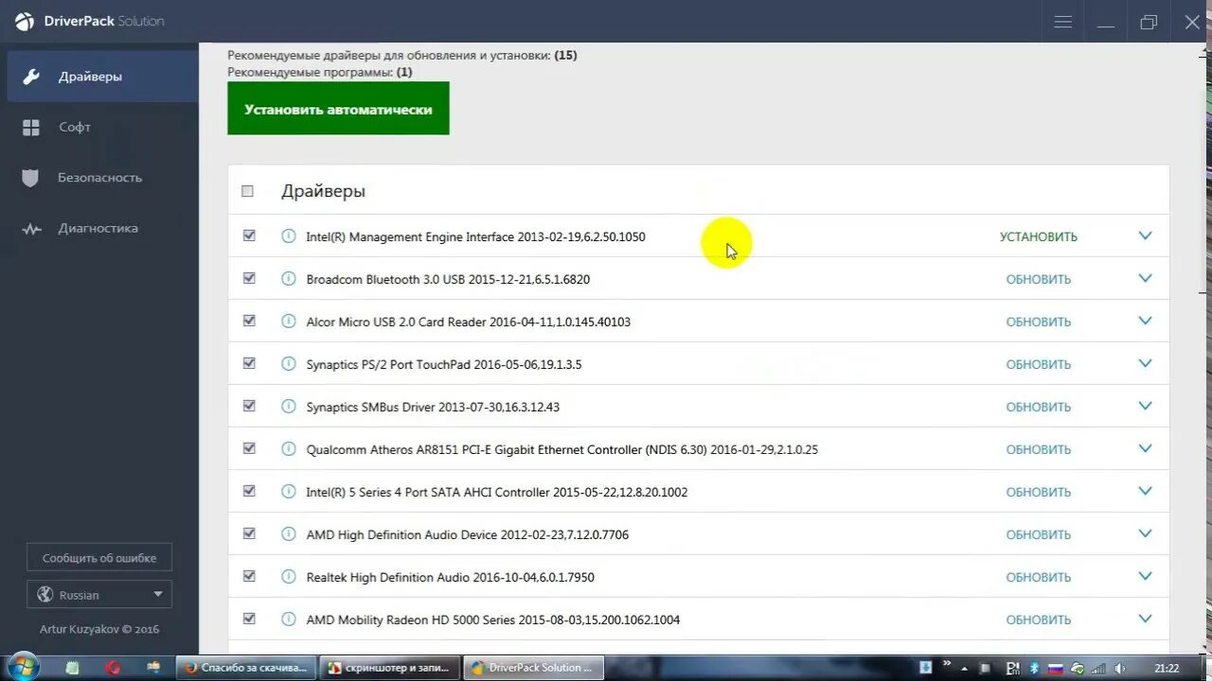Open the Russian language dropdown

[x=99, y=595]
